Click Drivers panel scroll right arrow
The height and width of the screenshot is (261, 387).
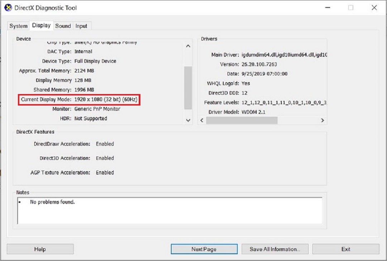(x=322, y=120)
